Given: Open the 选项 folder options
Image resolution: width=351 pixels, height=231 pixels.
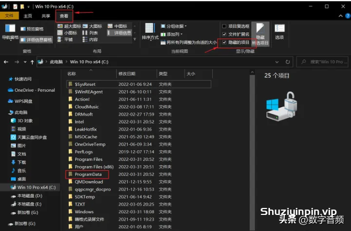Looking at the screenshot, I should point(280,32).
